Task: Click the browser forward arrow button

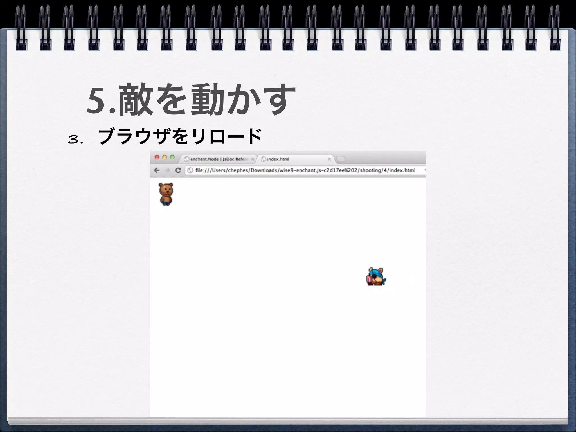Action: 167,170
